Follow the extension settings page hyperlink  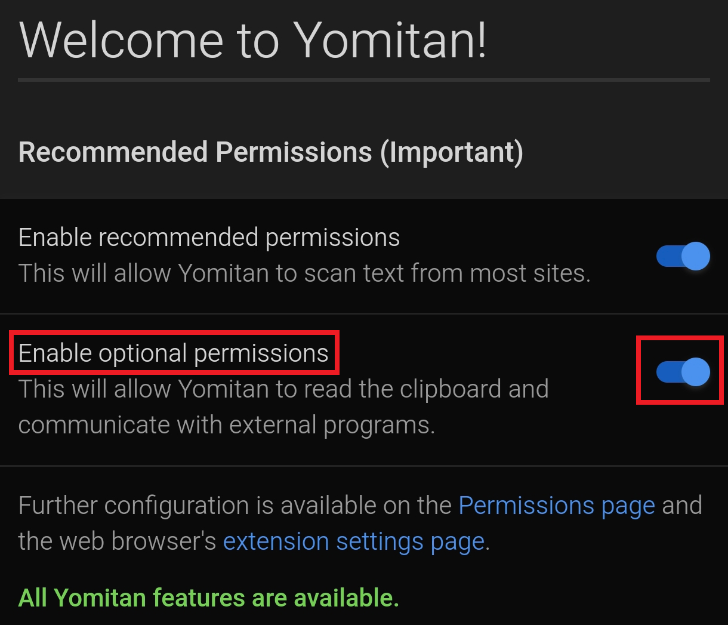click(353, 541)
